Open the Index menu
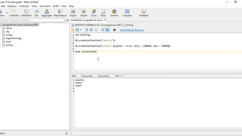 [34, 6]
